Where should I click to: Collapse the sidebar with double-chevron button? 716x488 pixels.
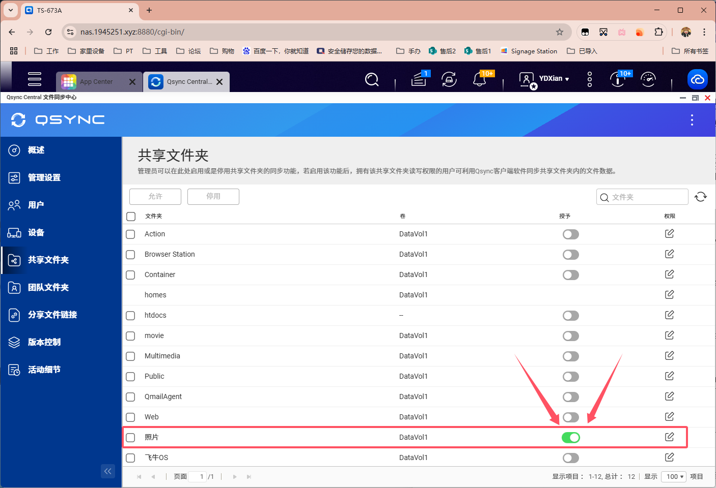click(108, 471)
